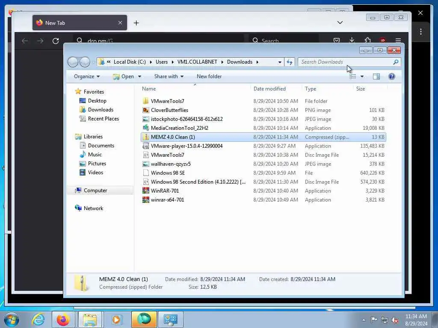The width and height of the screenshot is (438, 328).
Task: Select the wallhaven-qzyzv5 JPEG image
Action: coord(263,164)
